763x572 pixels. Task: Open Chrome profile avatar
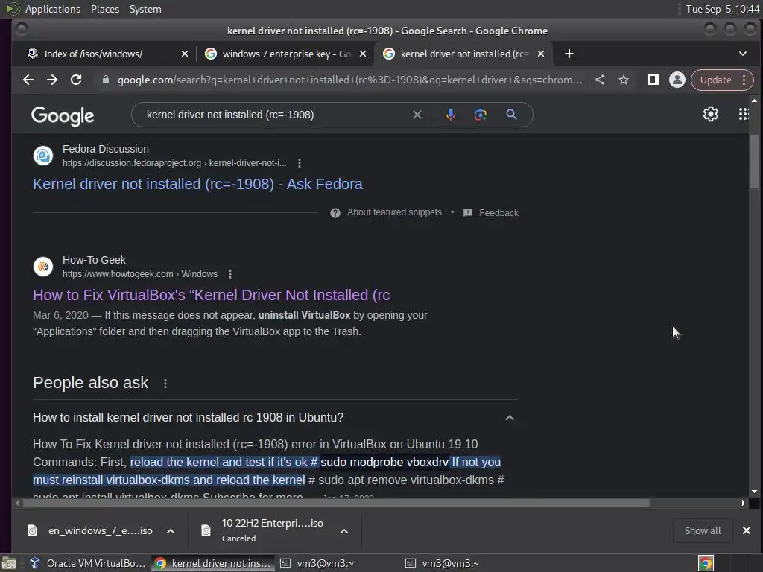(677, 80)
